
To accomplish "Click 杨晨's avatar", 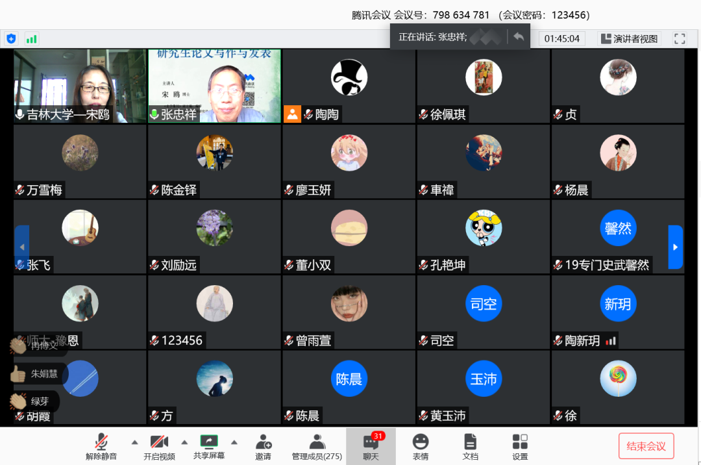I will tap(619, 153).
